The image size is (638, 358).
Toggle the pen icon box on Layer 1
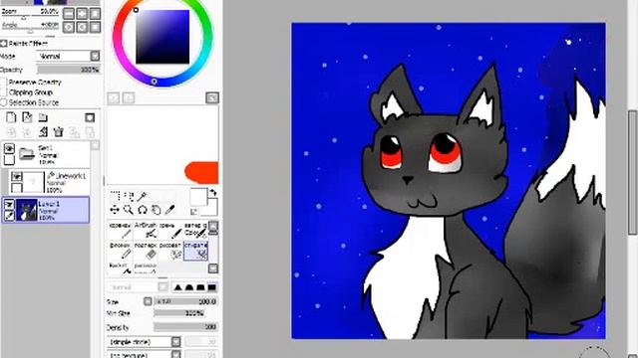(9, 216)
